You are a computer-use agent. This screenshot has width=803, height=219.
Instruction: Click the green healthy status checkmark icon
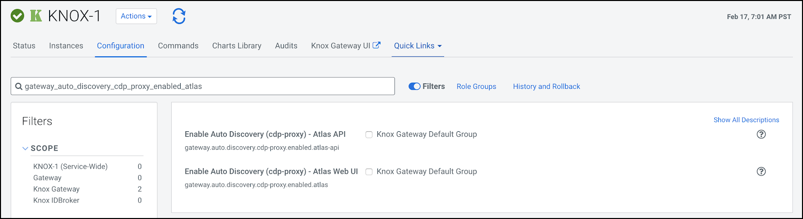click(18, 16)
